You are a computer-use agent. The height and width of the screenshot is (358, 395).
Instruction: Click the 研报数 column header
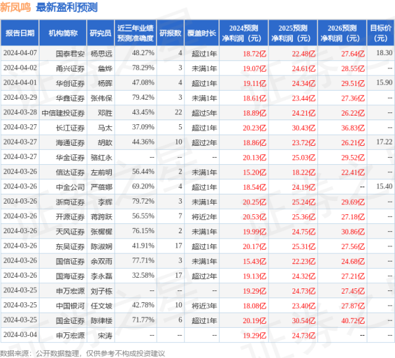click(171, 33)
